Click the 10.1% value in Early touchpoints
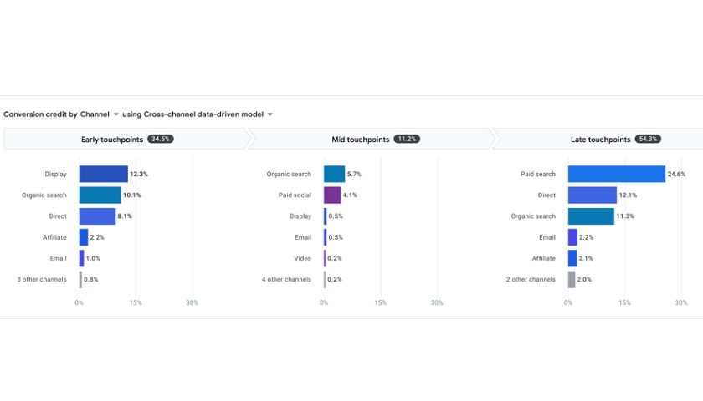This screenshot has height=401, width=703. coord(132,195)
